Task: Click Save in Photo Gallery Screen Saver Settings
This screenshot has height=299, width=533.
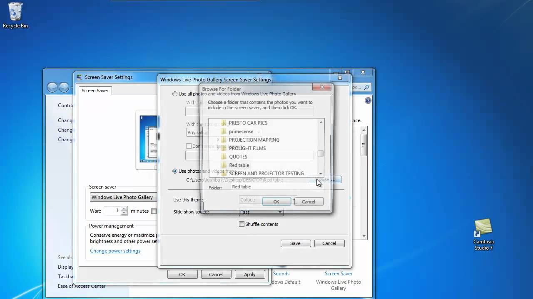Action: coord(295,243)
